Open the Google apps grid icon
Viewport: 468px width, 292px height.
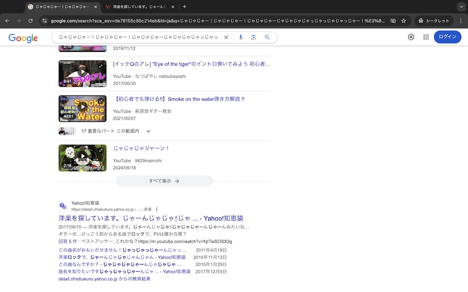(x=426, y=37)
